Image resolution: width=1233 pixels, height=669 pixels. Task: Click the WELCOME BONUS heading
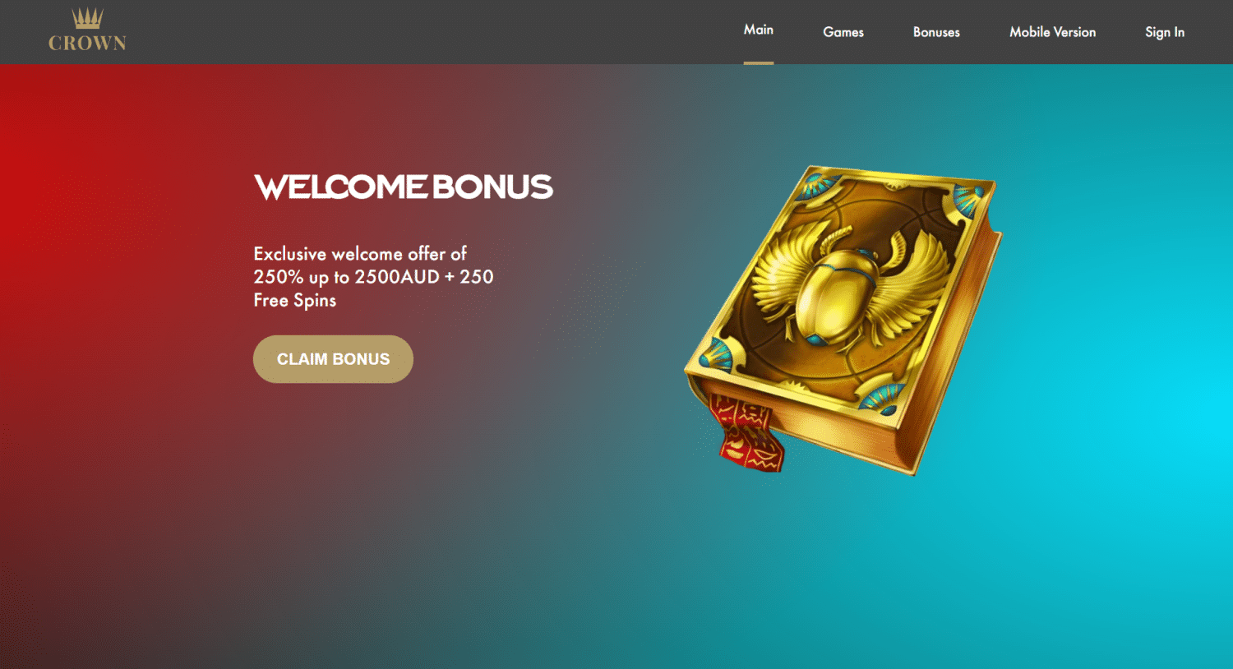coord(404,187)
